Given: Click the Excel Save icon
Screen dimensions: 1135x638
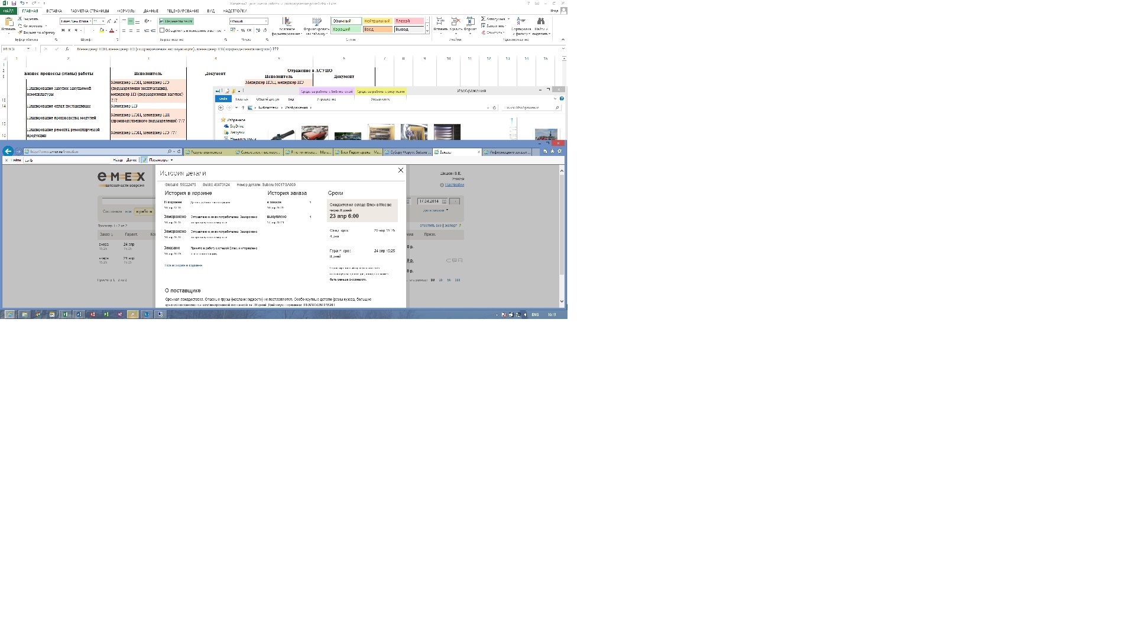Looking at the screenshot, I should pyautogui.click(x=14, y=3).
